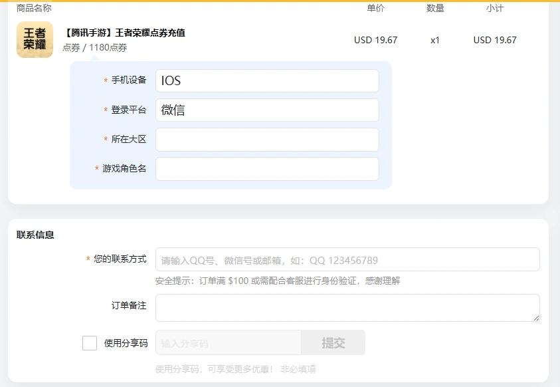Click the 数量 column header
The height and width of the screenshot is (387, 560).
[435, 8]
